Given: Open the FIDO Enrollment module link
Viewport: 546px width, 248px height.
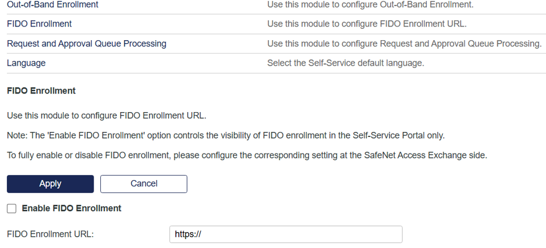Looking at the screenshot, I should coord(39,24).
